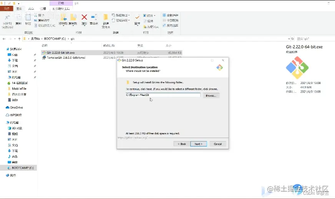Click 此电脑 in the address breadcrumb
This screenshot has height=199, width=335.
[x=35, y=39]
